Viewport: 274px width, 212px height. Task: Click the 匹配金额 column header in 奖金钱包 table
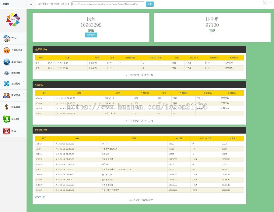pyautogui.click(x=145, y=93)
